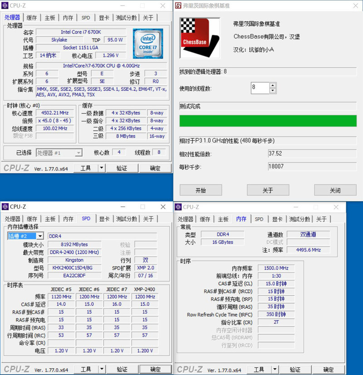The image size is (363, 375).
Task: Click the command rate value 2T
Action: 276,322
